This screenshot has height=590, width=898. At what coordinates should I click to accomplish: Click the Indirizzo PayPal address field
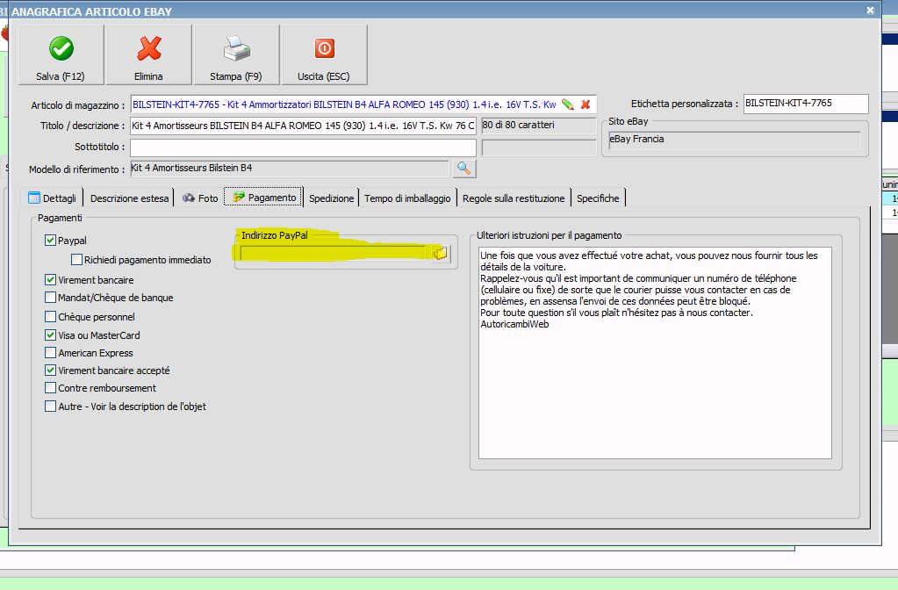335,253
